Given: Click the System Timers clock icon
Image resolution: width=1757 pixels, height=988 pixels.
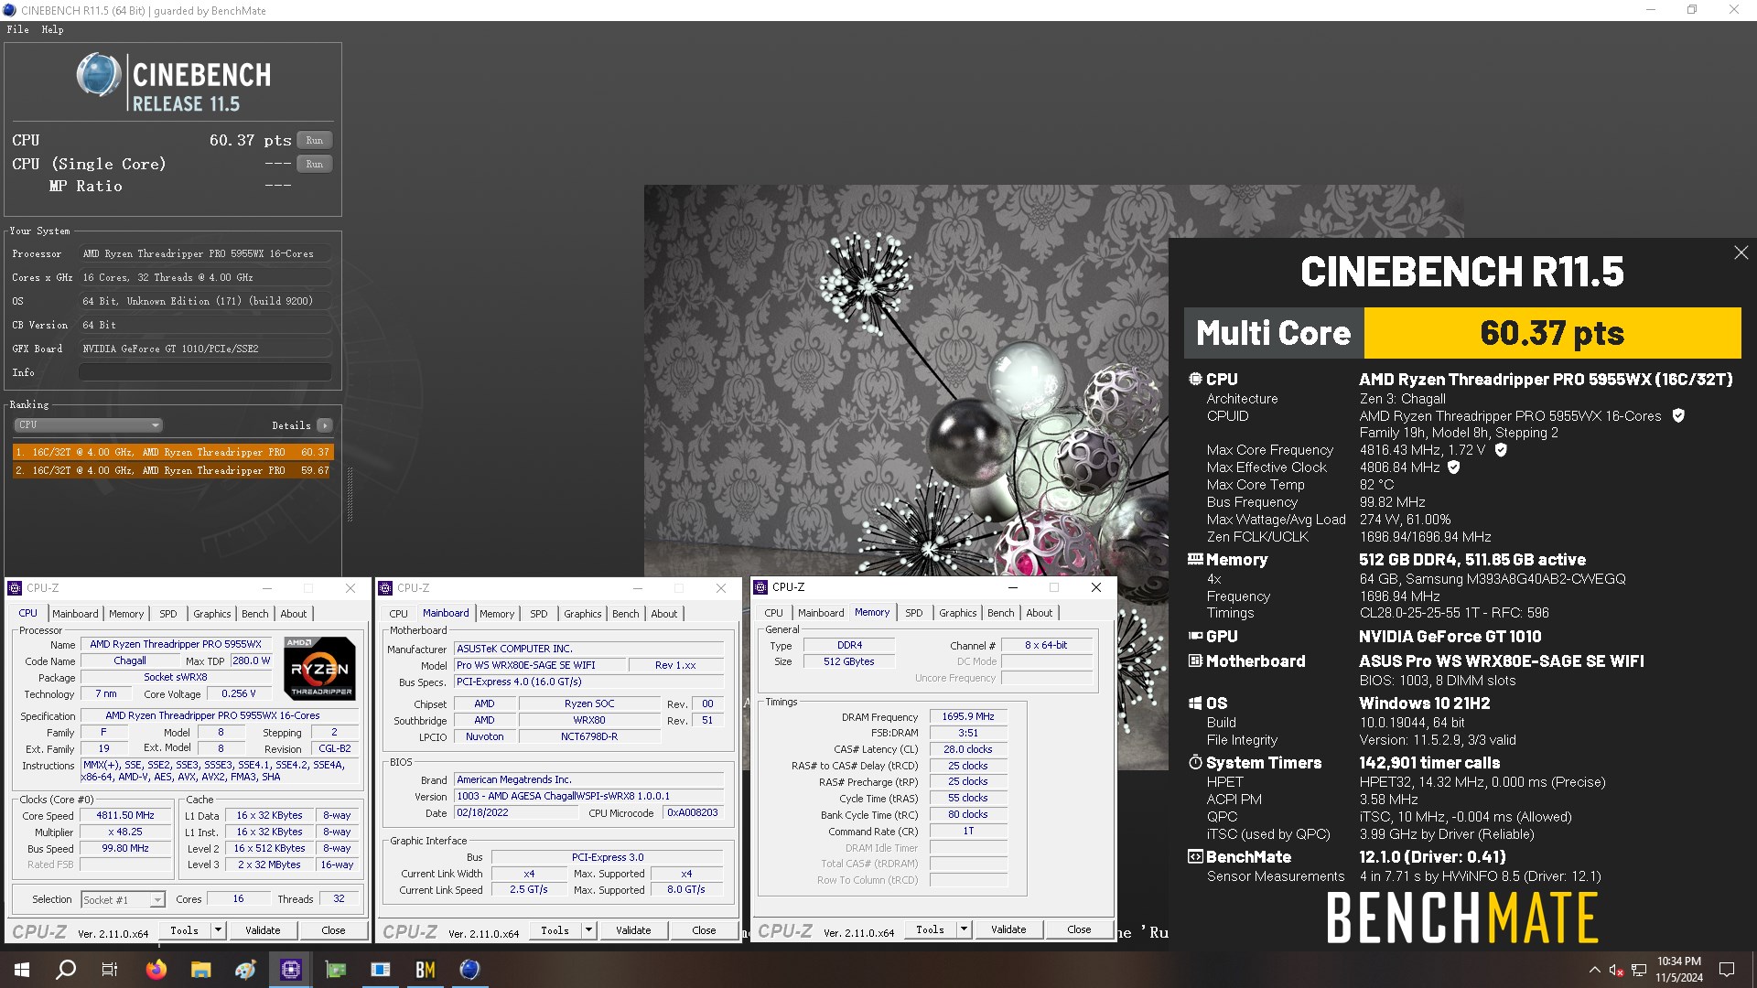Looking at the screenshot, I should point(1195,762).
